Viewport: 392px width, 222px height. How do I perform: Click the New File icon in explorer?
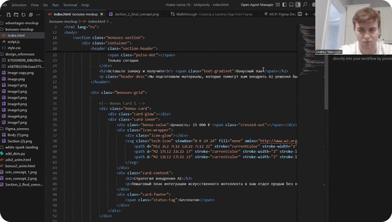[9, 15]
